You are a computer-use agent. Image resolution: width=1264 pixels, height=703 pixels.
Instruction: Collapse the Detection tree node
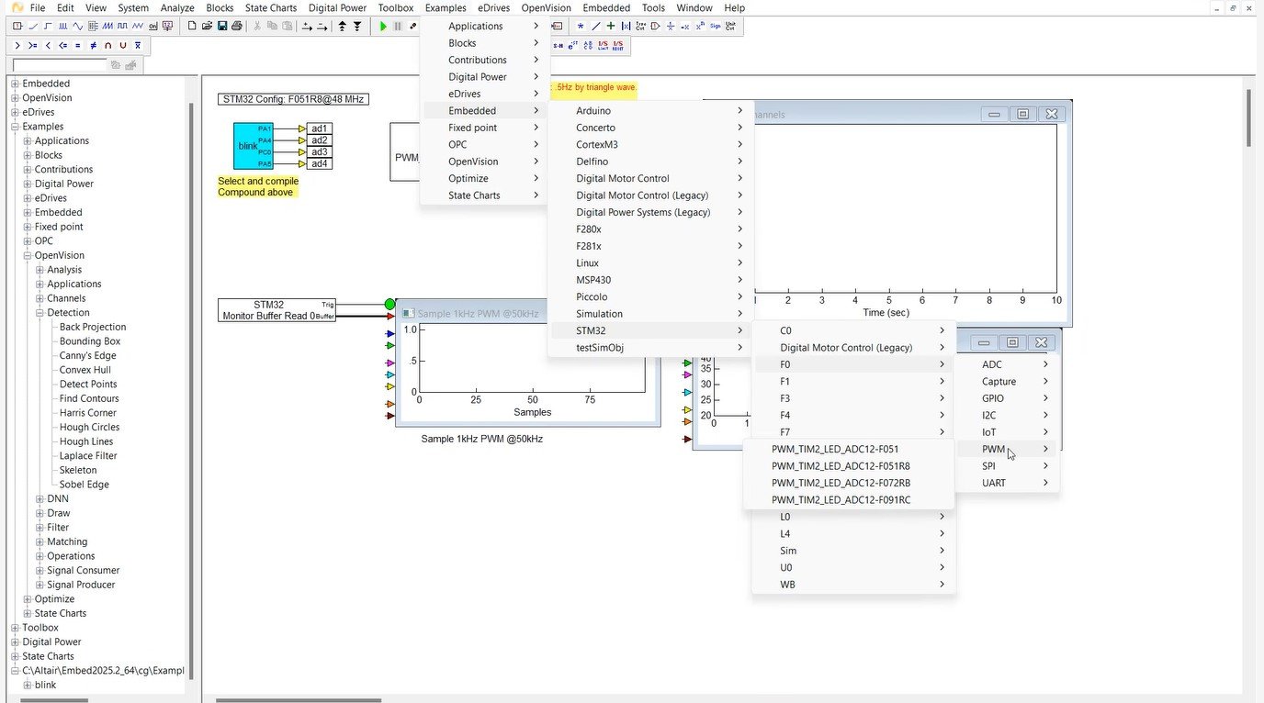pyautogui.click(x=39, y=312)
